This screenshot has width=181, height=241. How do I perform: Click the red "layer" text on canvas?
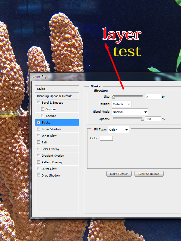(122, 35)
